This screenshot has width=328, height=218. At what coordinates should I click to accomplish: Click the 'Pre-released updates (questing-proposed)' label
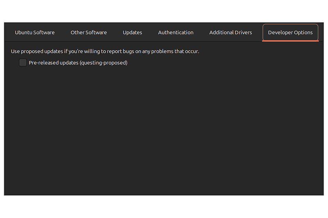78,63
